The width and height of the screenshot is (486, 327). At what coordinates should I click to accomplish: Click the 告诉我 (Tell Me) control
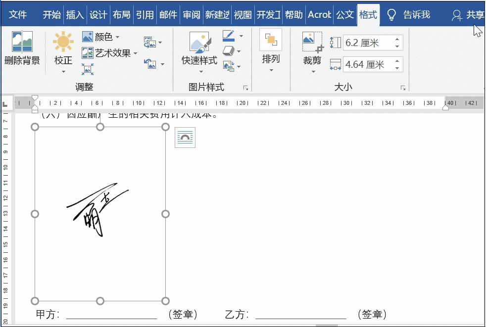(416, 15)
